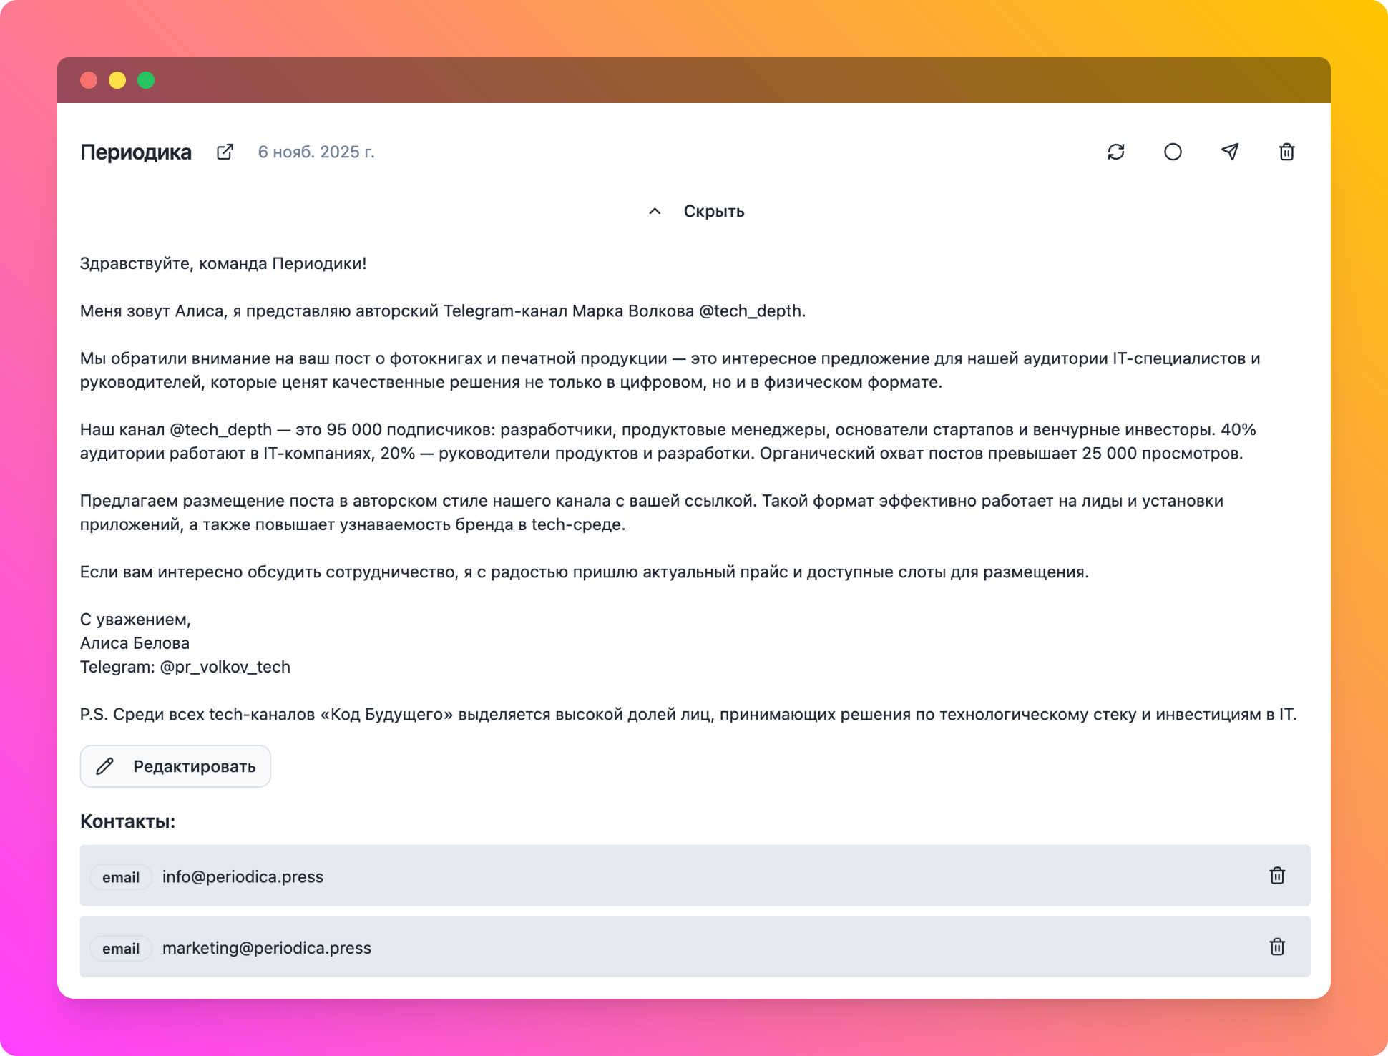
Task: Collapse message using the chevron-up arrow
Action: [x=655, y=211]
